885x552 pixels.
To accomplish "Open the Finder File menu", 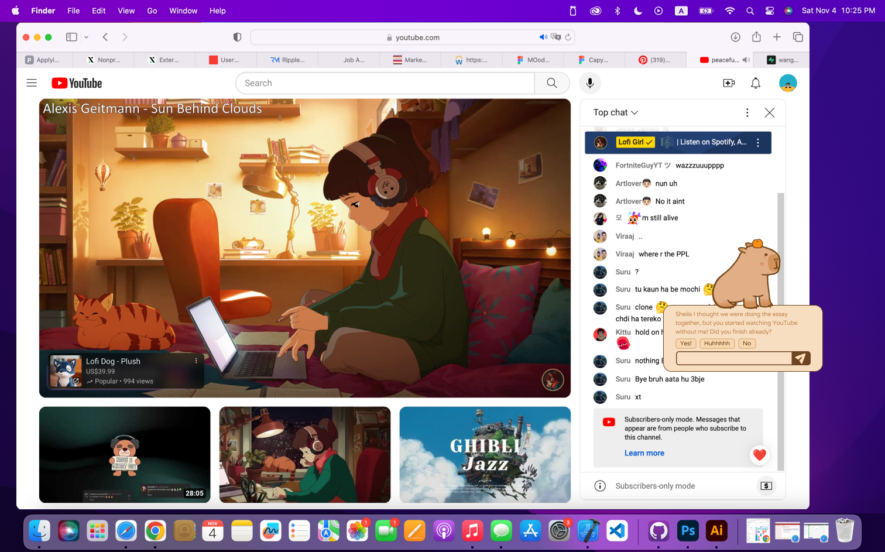I will coord(73,11).
